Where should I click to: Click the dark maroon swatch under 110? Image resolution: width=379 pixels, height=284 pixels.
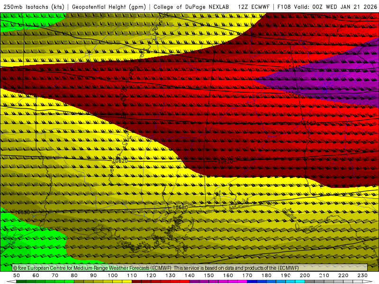136,282
